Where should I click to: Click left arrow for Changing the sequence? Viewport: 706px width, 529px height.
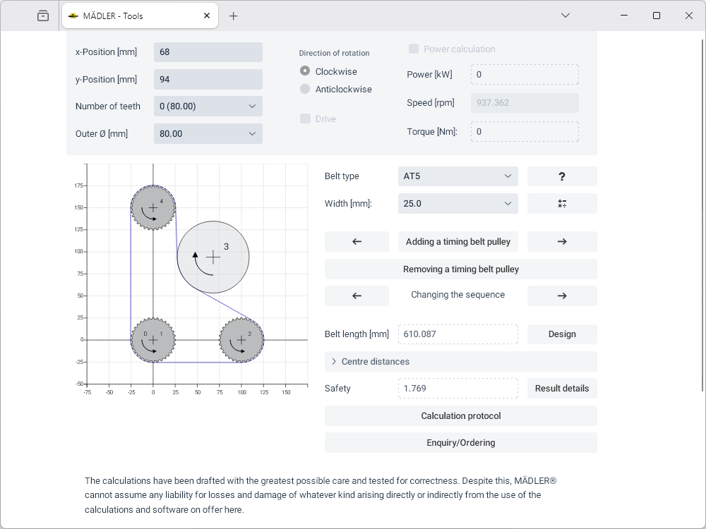pyautogui.click(x=357, y=296)
